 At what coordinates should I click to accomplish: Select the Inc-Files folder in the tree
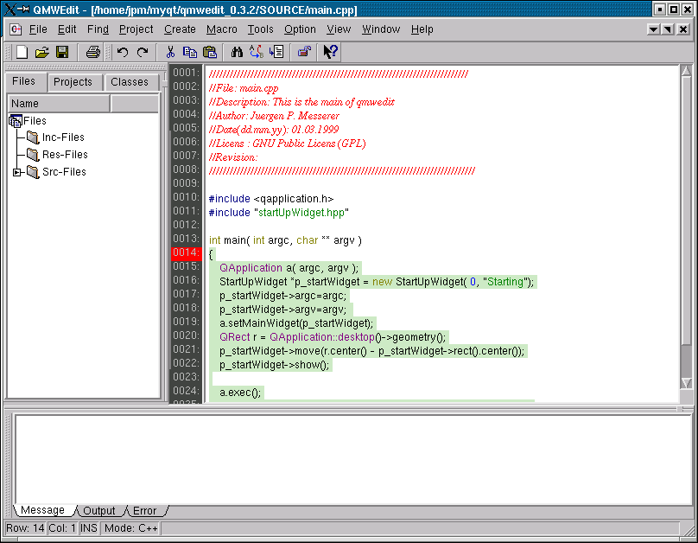tap(63, 137)
